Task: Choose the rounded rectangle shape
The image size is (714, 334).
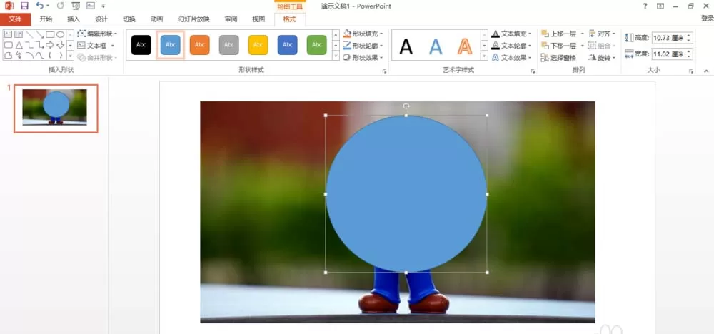Action: pos(8,44)
